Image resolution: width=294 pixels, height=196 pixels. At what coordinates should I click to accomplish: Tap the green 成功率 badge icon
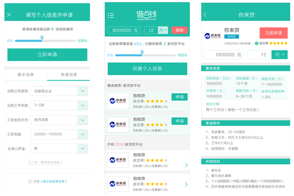click(x=257, y=43)
